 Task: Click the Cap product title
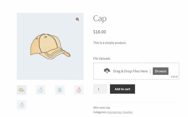[100, 19]
